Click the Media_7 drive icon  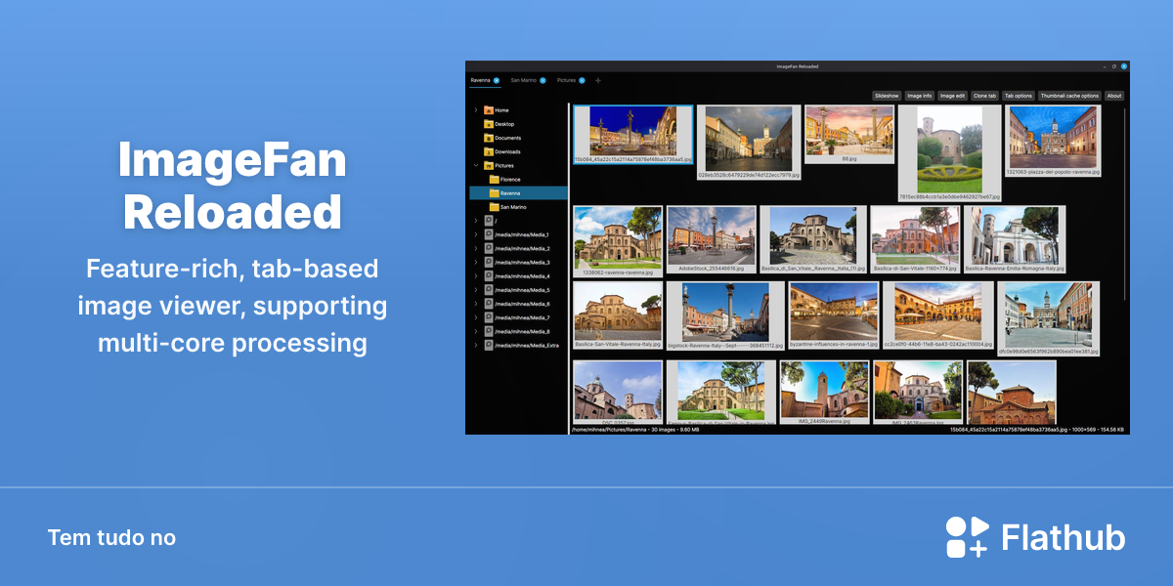coord(489,317)
